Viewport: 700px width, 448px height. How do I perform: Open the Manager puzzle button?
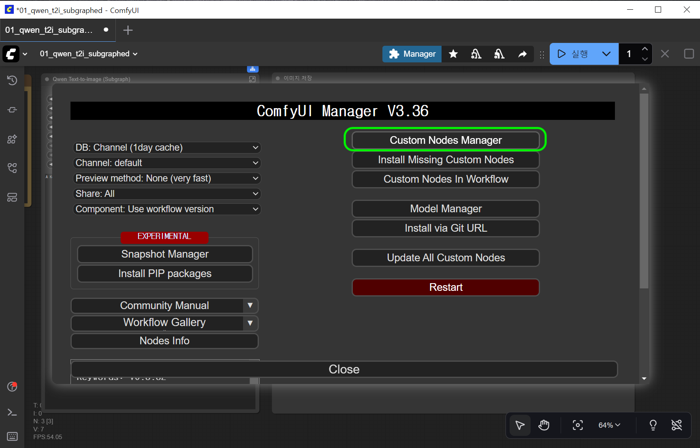pos(412,54)
